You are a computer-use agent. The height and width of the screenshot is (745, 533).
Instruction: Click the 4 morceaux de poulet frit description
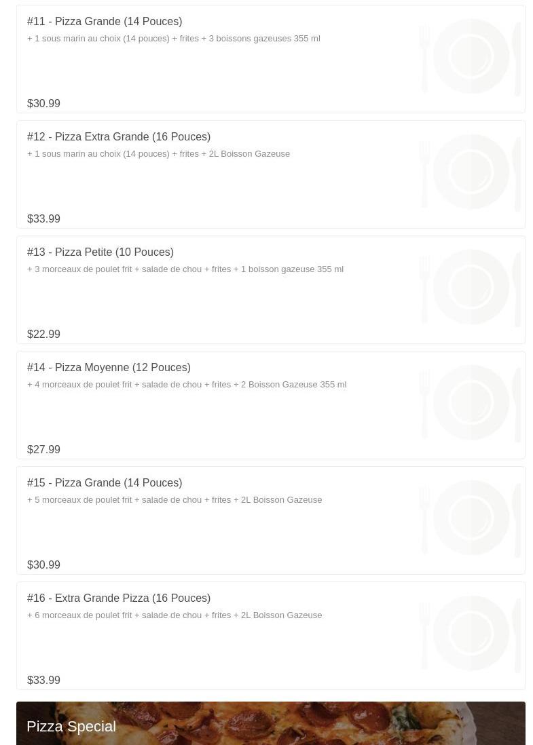tap(187, 385)
